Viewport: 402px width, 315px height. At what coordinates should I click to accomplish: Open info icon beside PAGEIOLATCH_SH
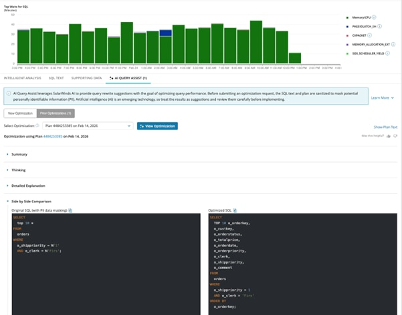point(380,26)
